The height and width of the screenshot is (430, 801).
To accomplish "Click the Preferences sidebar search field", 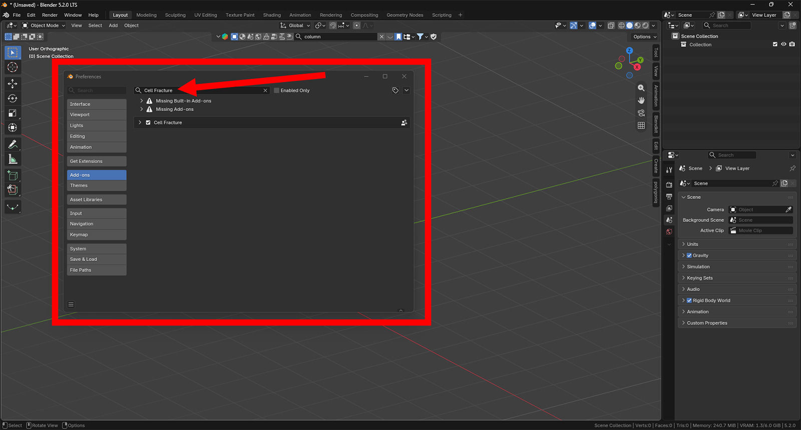I will pyautogui.click(x=97, y=90).
